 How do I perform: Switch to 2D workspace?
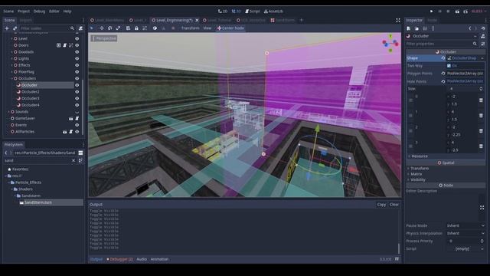[x=223, y=11]
